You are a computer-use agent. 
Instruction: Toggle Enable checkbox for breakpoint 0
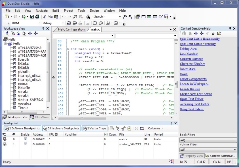pyautogui.click(x=26, y=139)
